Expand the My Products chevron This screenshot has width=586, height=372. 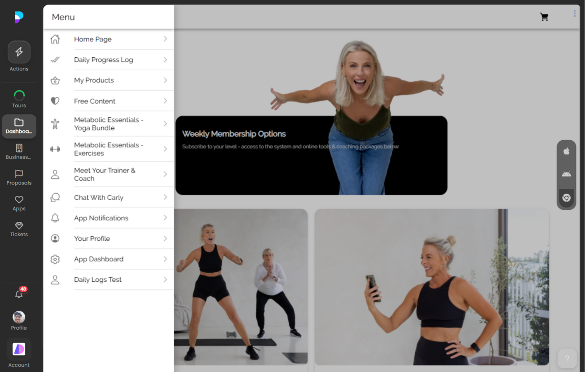[x=165, y=80]
